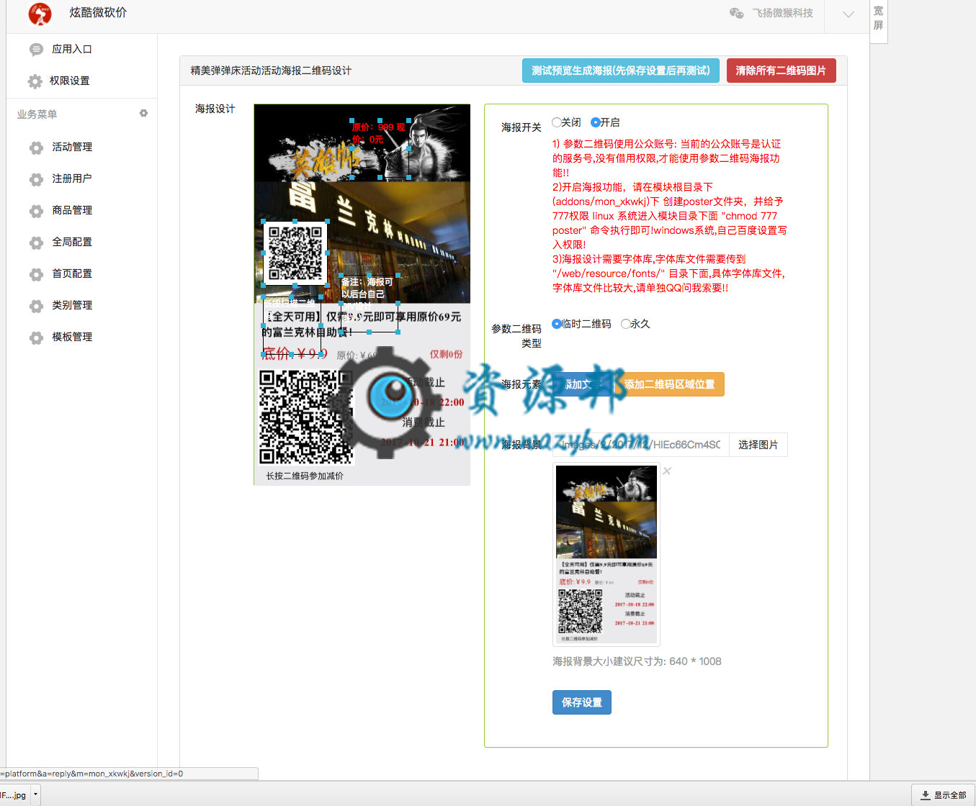Click the 炫酷微砍价 red logo icon
This screenshot has width=976, height=806.
40,13
